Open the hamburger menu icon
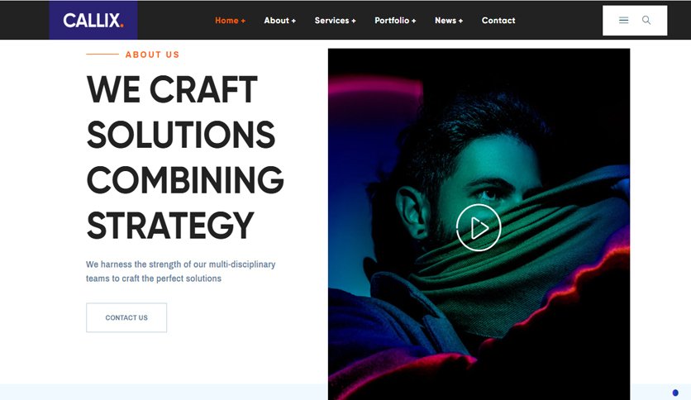Viewport: 691px width, 400px height. click(x=623, y=21)
